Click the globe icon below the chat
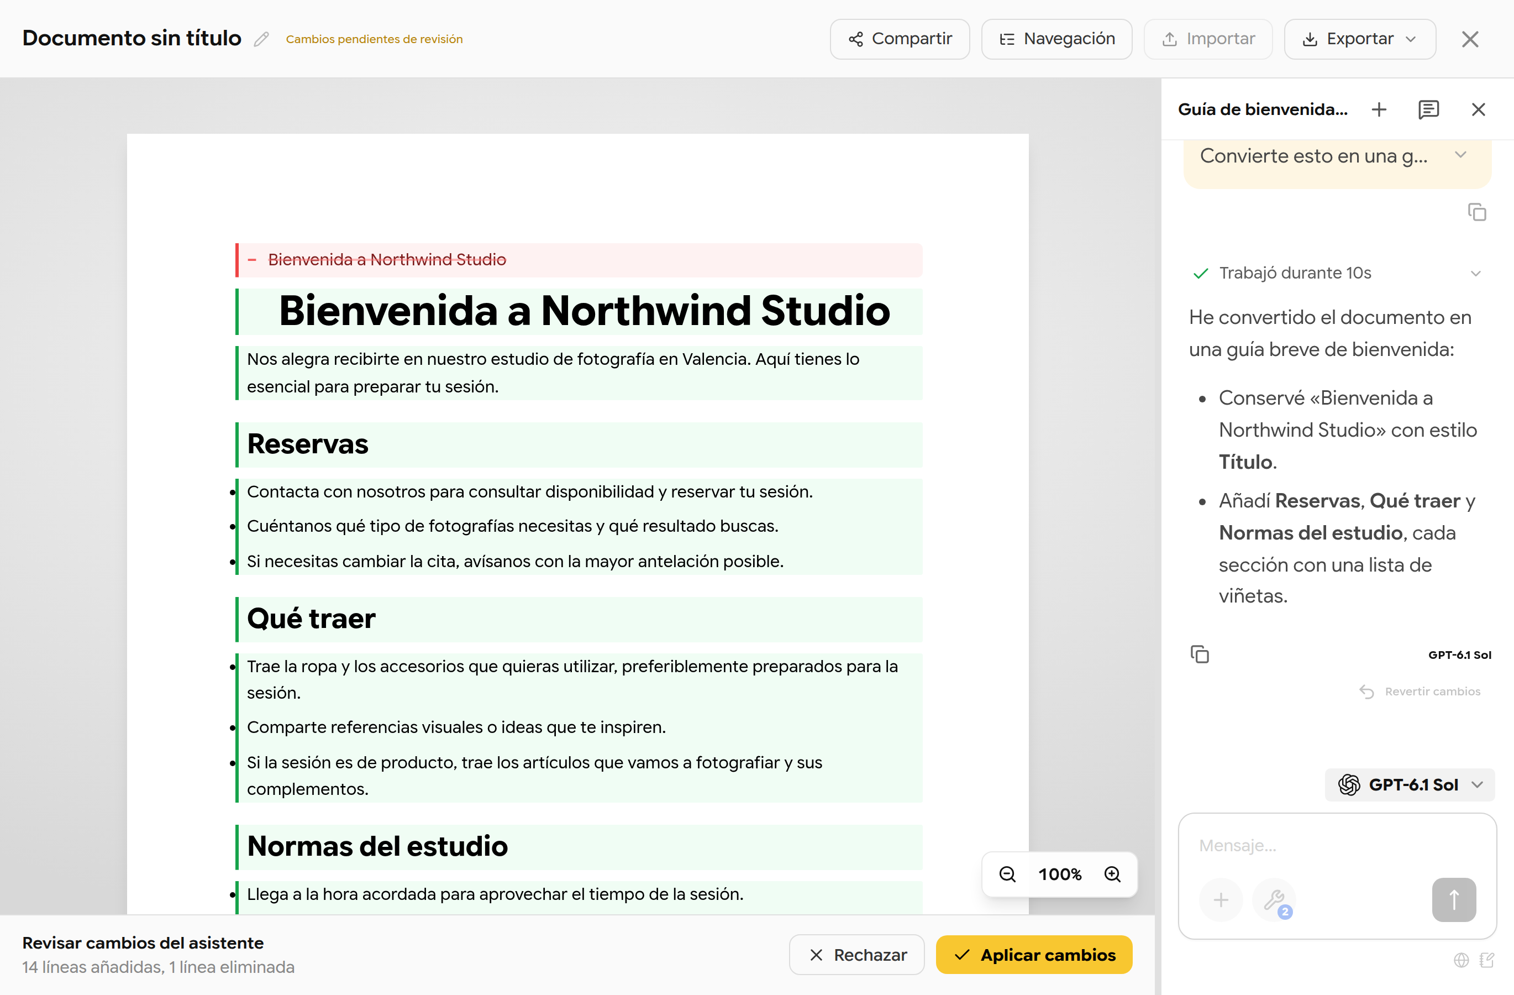The width and height of the screenshot is (1514, 995). point(1461,960)
